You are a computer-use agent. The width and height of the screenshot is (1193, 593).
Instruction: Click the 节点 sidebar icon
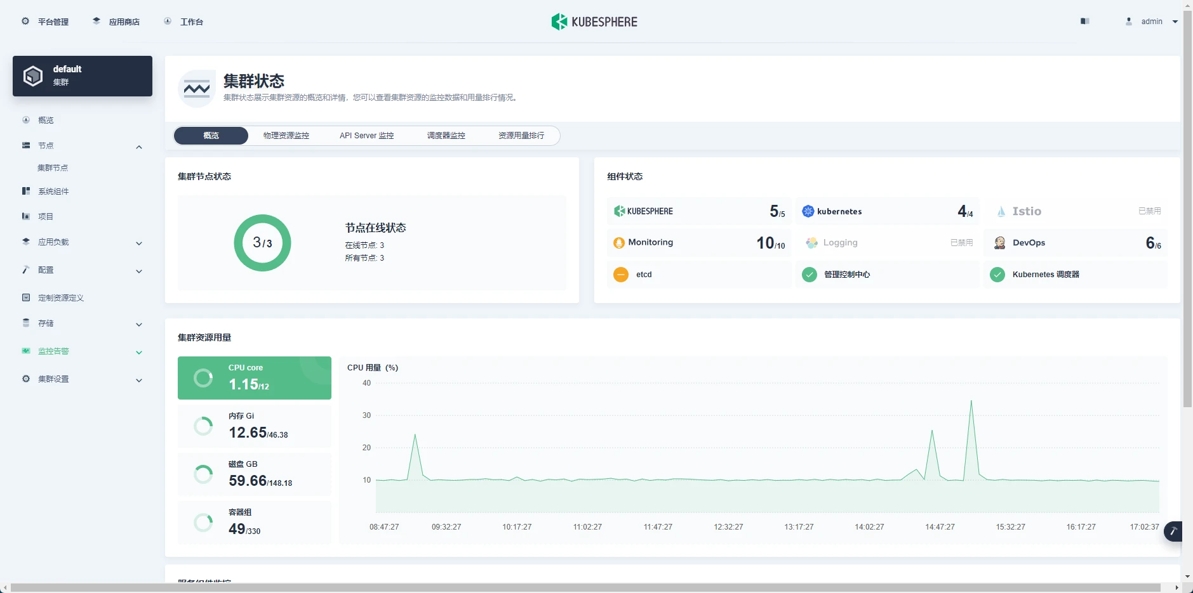coord(26,145)
